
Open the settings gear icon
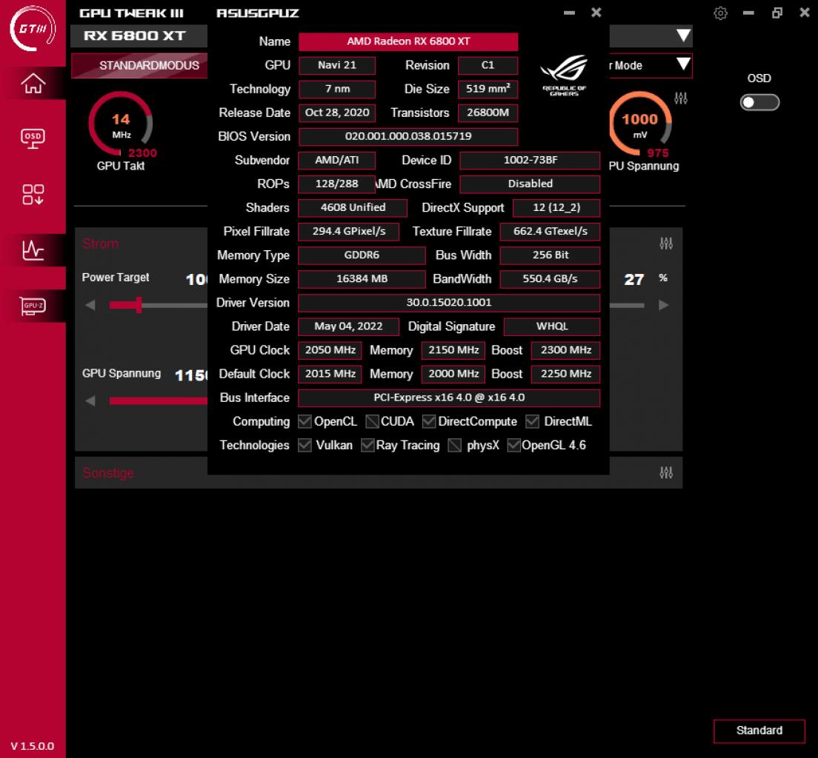pyautogui.click(x=720, y=13)
